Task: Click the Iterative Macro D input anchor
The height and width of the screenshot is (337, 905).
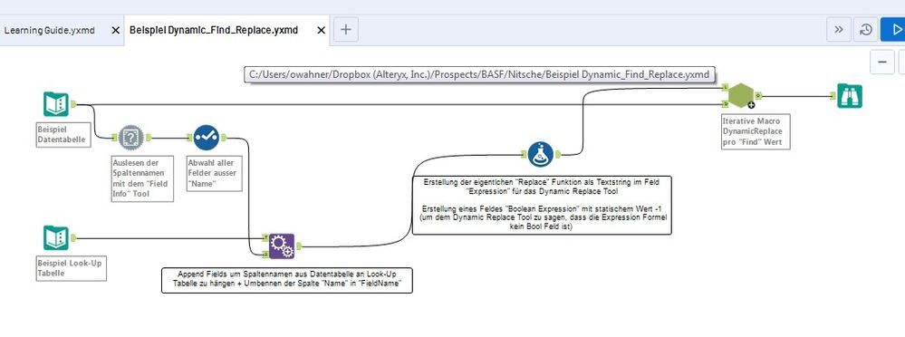Action: pyautogui.click(x=724, y=104)
